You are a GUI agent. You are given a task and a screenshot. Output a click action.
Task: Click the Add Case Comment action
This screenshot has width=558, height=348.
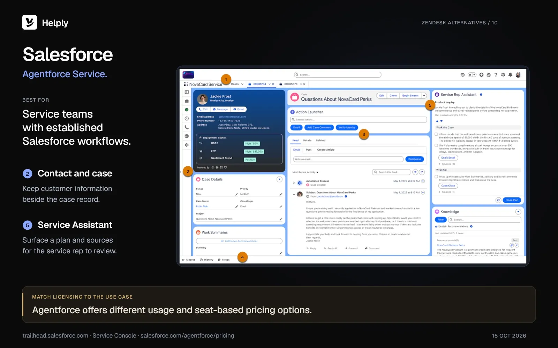319,128
